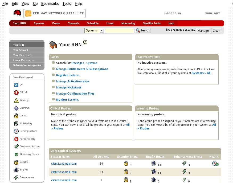Click the Packages search link
The height and width of the screenshot is (183, 233).
(x=78, y=63)
